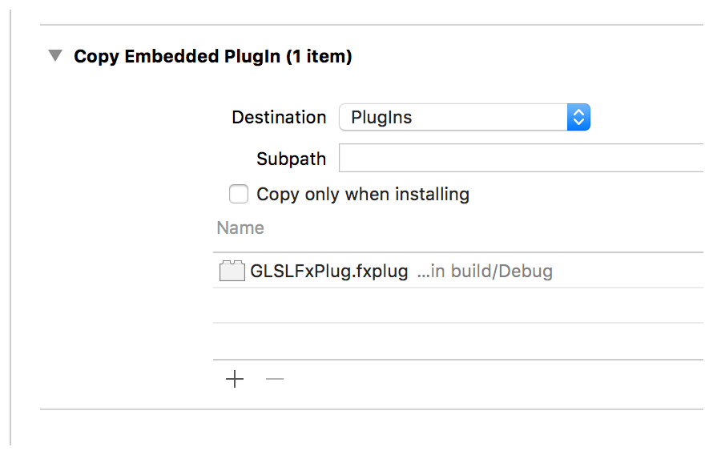Click the Subpath field label

click(291, 159)
